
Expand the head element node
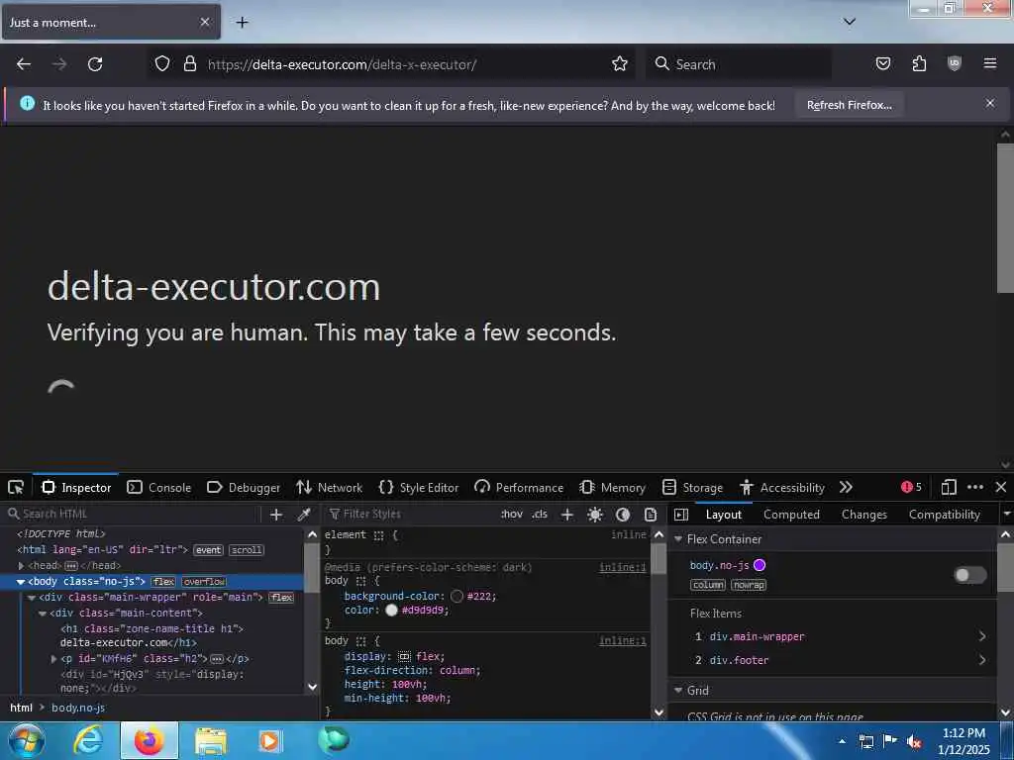(x=21, y=565)
